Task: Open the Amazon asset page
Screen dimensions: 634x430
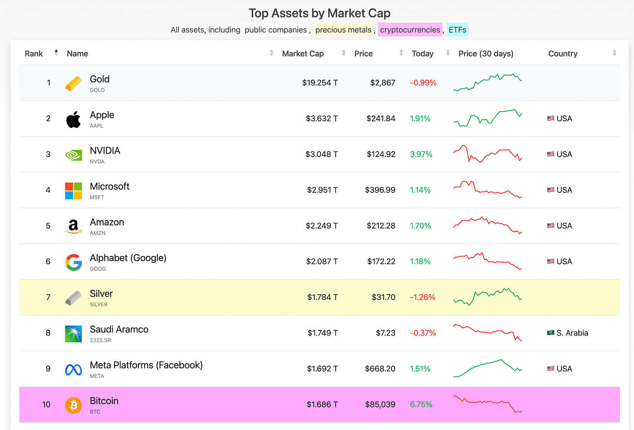Action: tap(107, 222)
